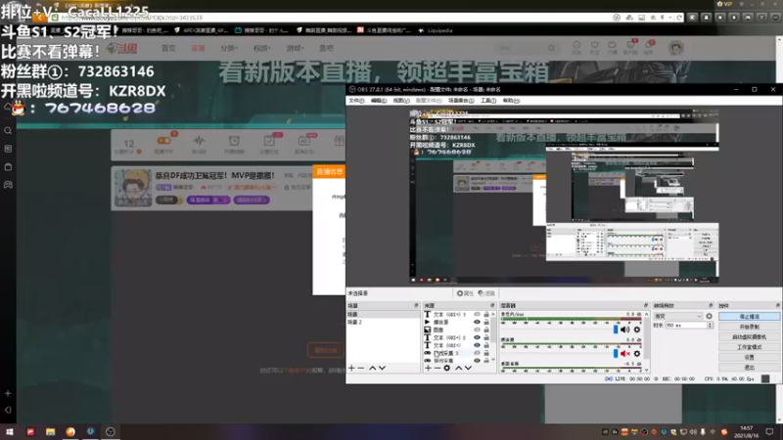Open File Explorer from the taskbar
The height and width of the screenshot is (440, 783).
51,431
